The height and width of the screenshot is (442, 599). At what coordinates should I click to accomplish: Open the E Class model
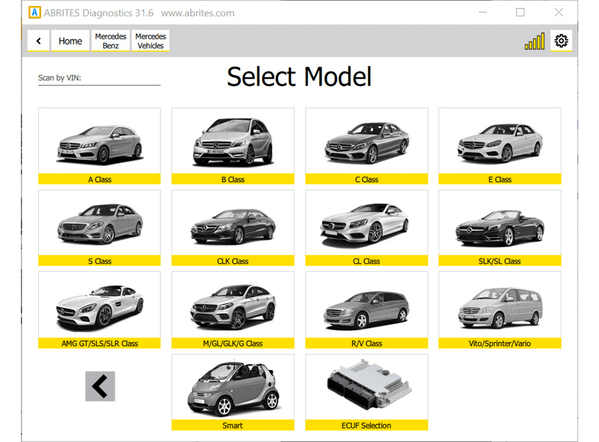pos(499,145)
